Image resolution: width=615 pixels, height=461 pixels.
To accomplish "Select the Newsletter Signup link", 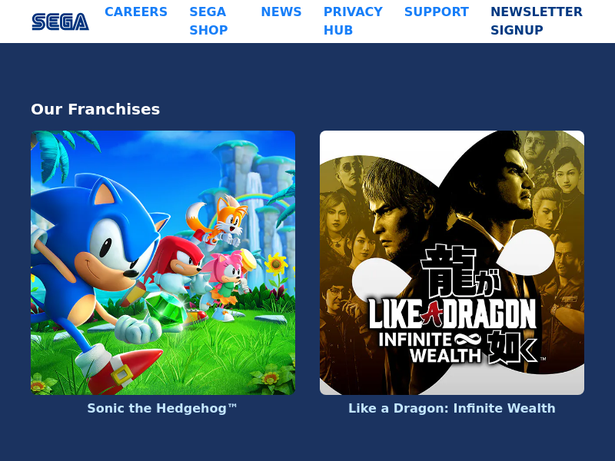I will [x=537, y=21].
